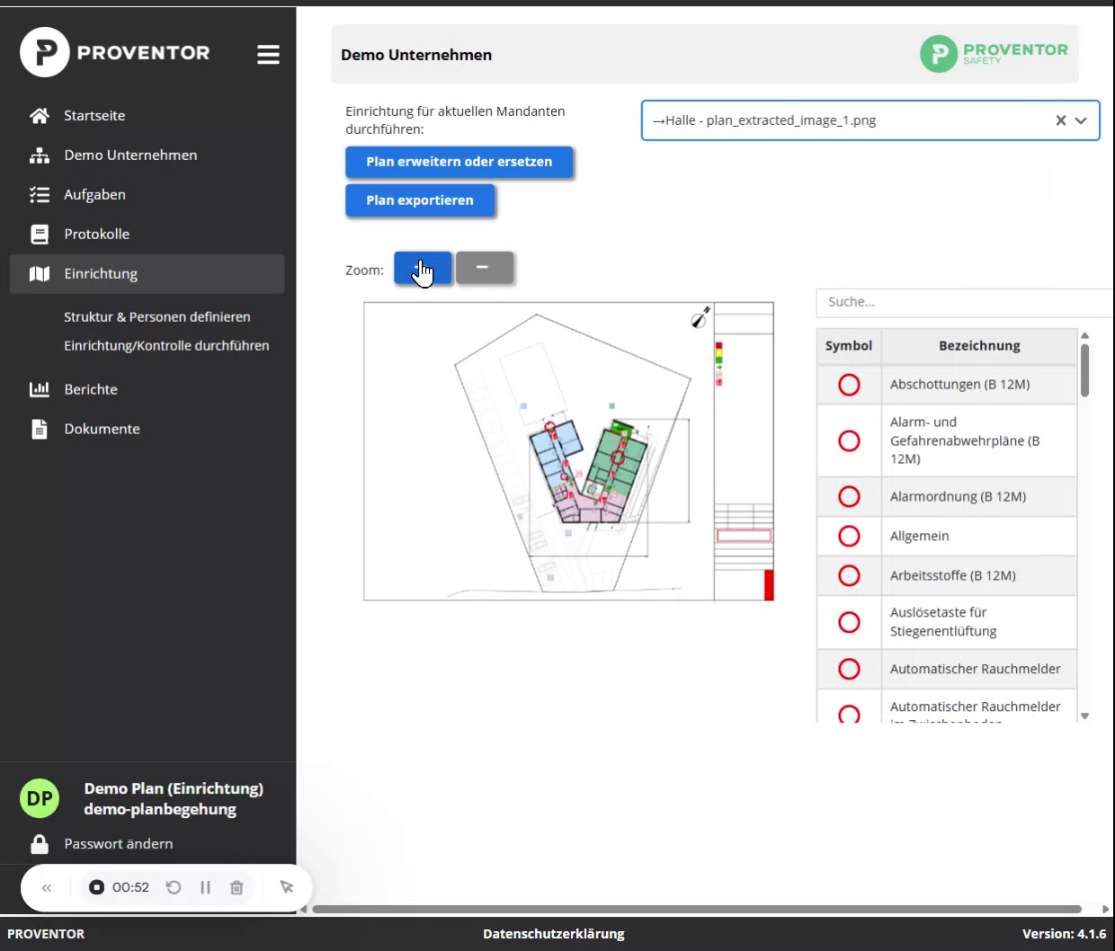Clear the selected plan with X
Viewport: 1115px width, 951px height.
[x=1061, y=120]
